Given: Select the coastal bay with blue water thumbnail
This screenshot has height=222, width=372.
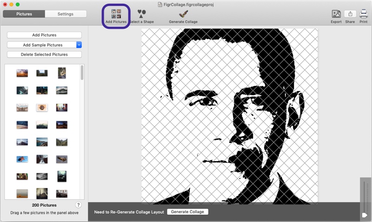Looking at the screenshot, I should point(42,142).
